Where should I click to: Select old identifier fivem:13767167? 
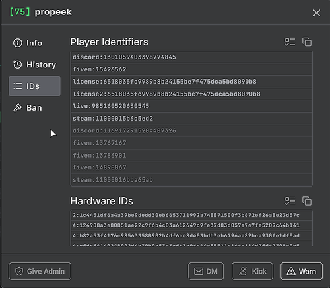191,143
